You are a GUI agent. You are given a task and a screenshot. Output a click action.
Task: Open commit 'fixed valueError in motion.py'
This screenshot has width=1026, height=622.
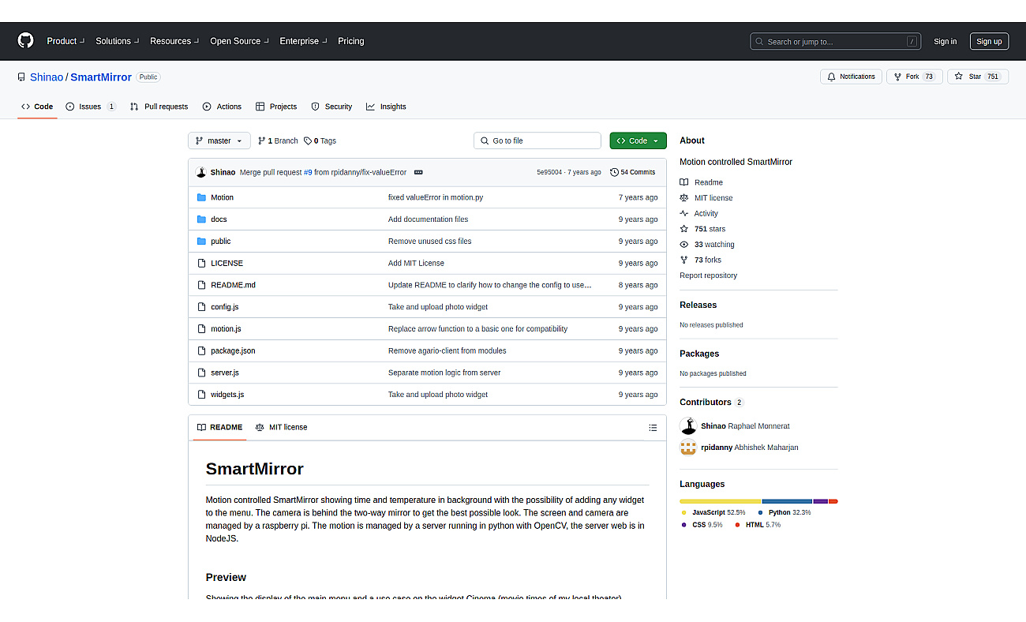(436, 197)
